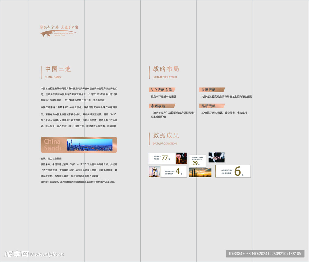Click the 品质战略 label

212,106
